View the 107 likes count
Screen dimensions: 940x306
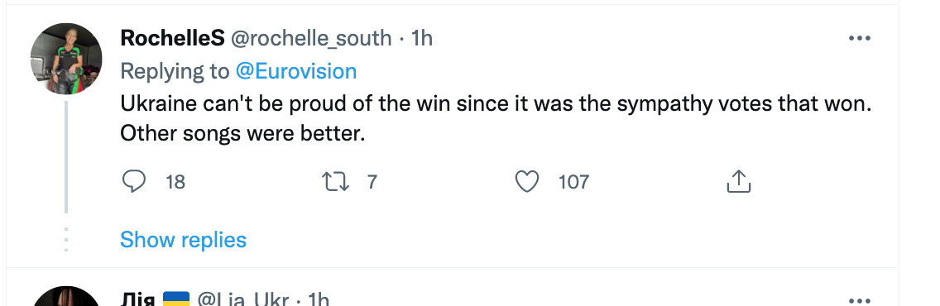573,181
